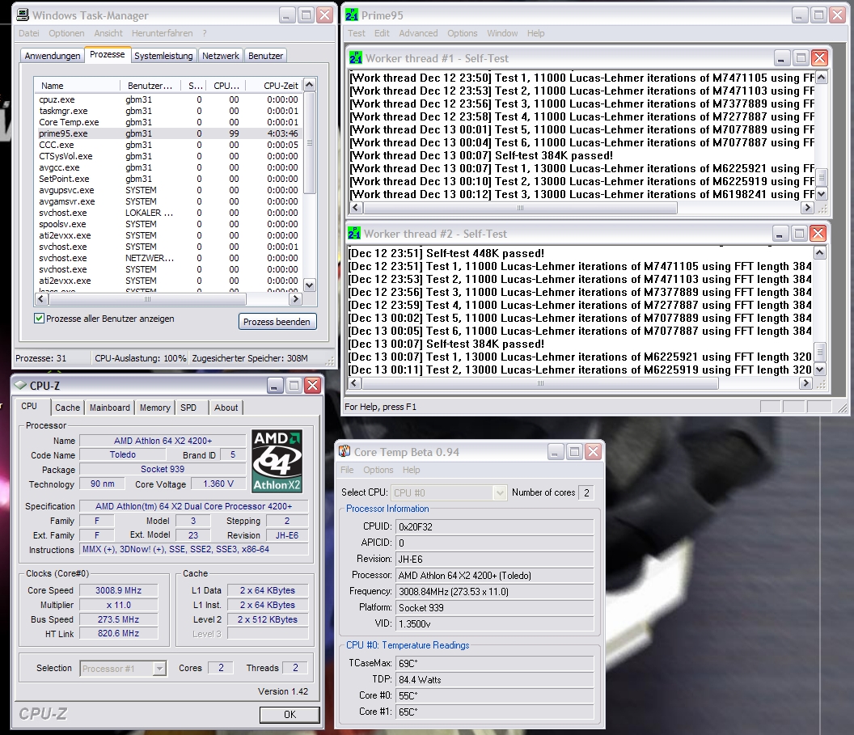Switch to the Cache tab in CPU-Z
The image size is (854, 735).
click(x=68, y=408)
